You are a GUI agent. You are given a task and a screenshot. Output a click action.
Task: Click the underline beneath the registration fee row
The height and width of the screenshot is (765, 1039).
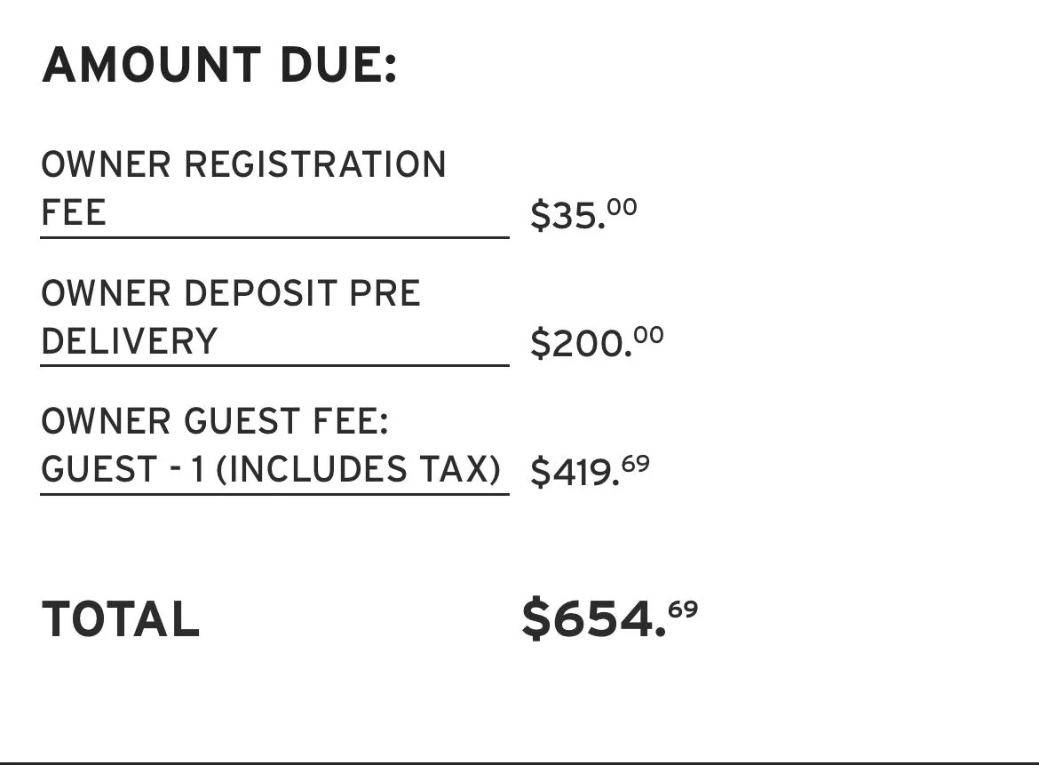274,236
